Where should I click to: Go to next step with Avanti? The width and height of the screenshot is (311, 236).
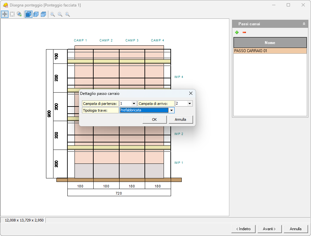(269, 229)
